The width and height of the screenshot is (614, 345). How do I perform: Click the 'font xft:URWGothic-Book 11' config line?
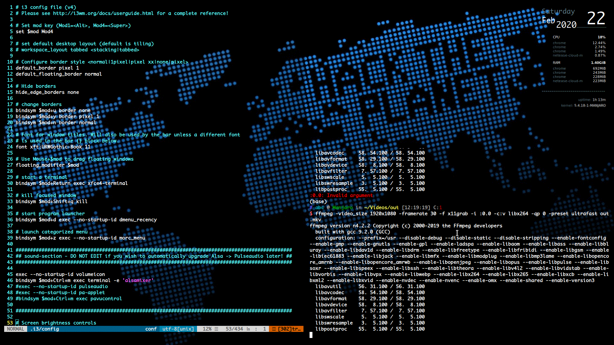[x=53, y=147]
